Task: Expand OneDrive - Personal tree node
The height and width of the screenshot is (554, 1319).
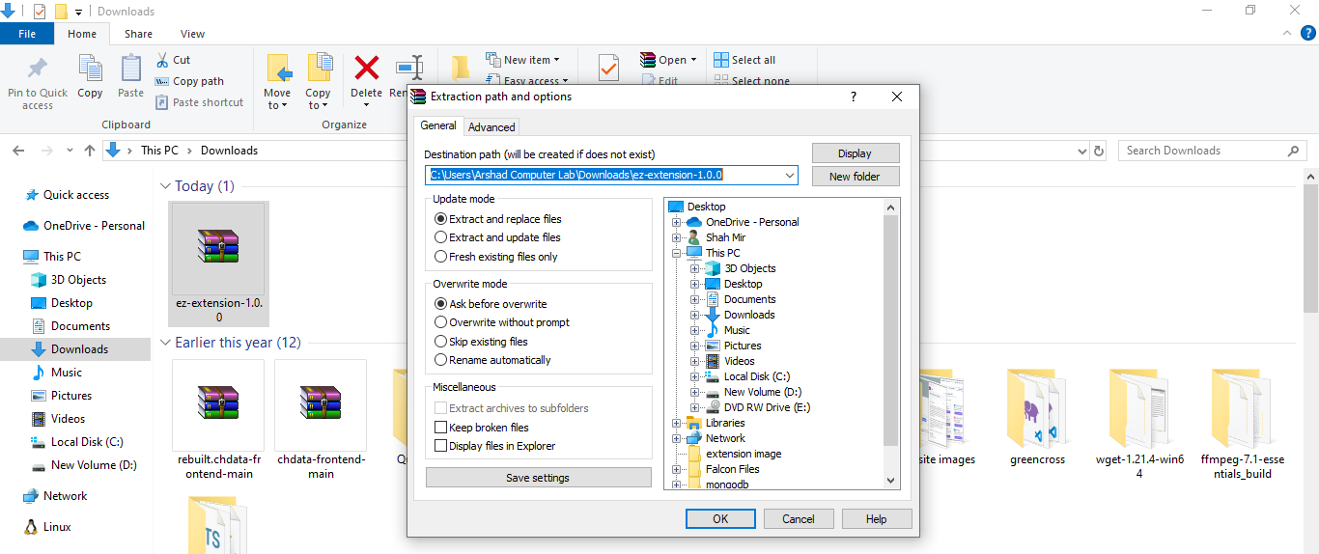Action: point(677,222)
